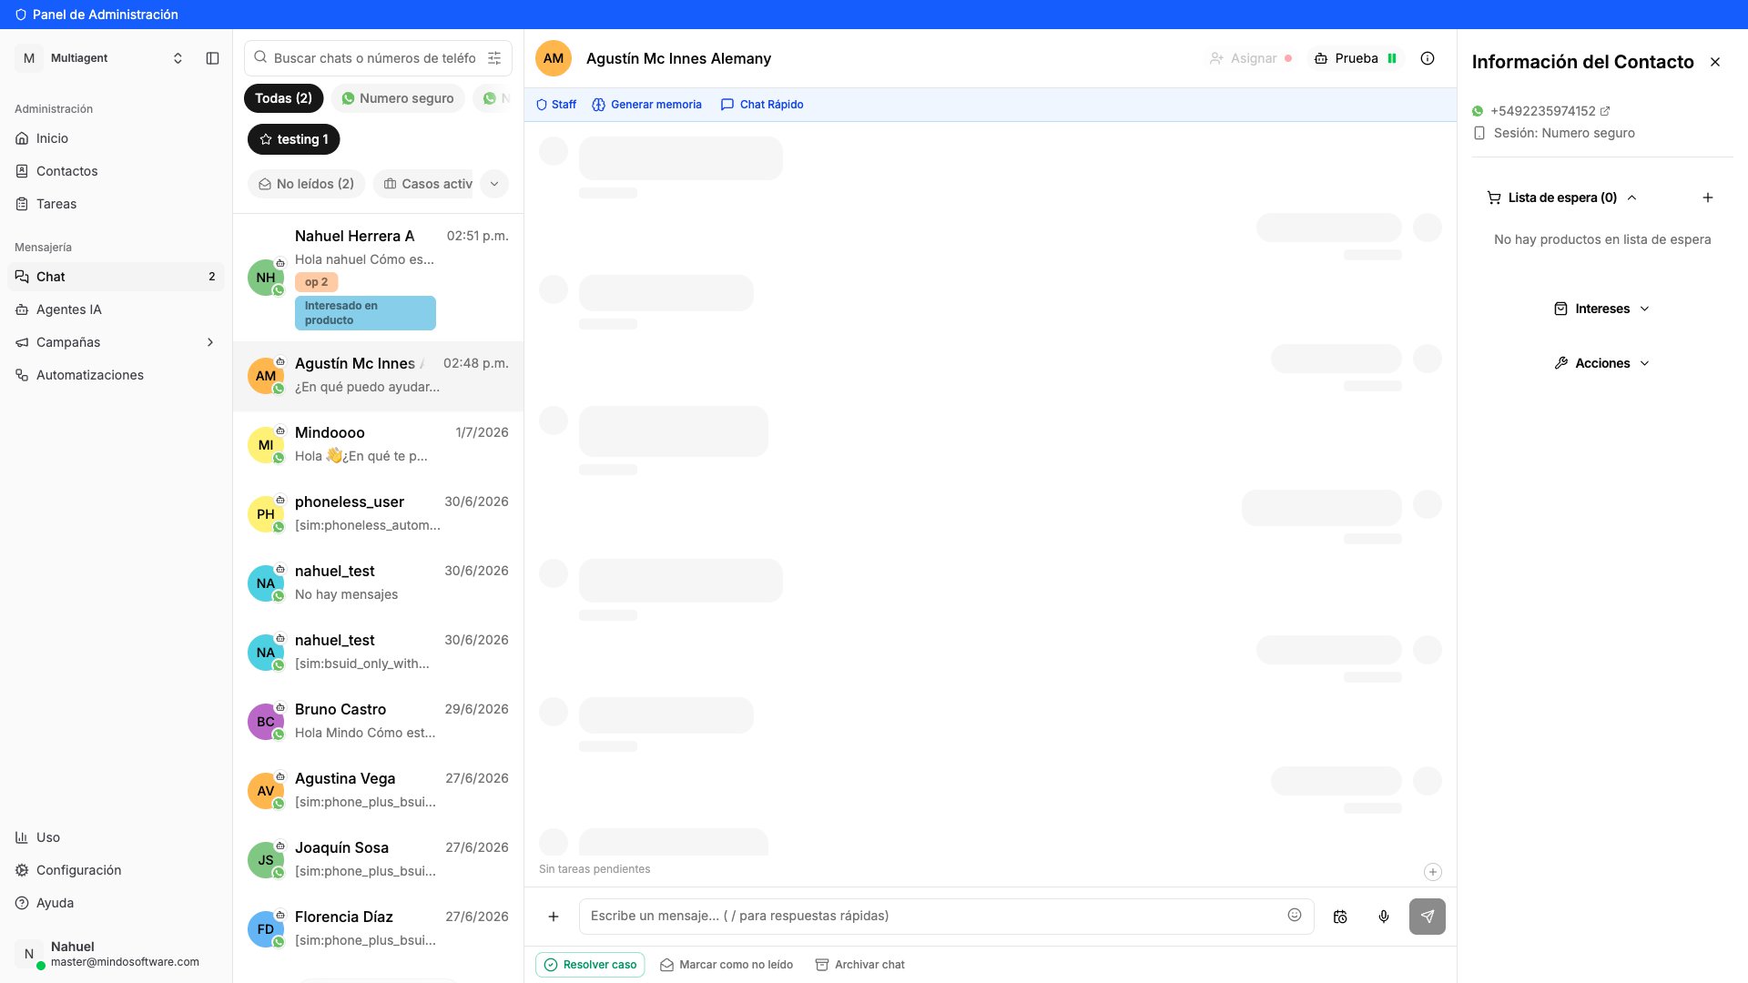Open contact info icon in chat header
This screenshot has width=1748, height=983.
point(1428,58)
